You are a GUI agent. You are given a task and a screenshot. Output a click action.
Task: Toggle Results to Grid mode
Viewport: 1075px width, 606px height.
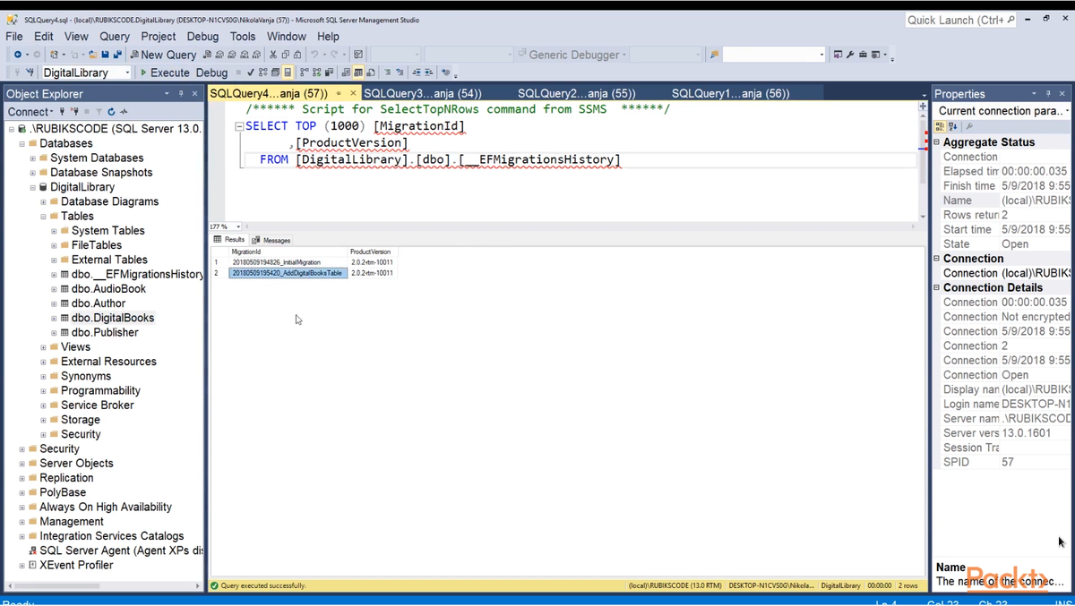pyautogui.click(x=358, y=73)
